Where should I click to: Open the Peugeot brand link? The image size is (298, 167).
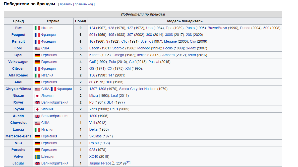click(x=18, y=35)
